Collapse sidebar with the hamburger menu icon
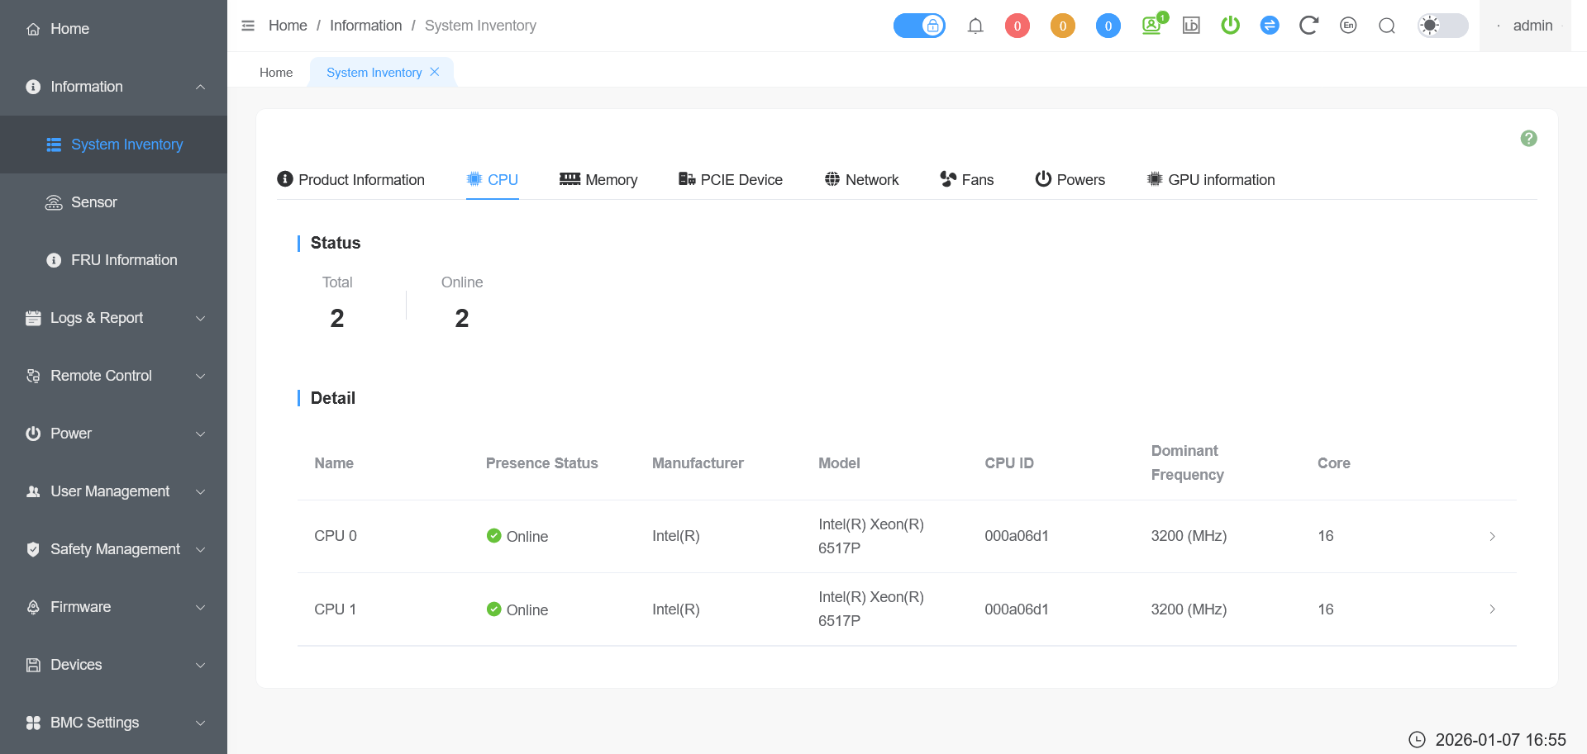Screen dimensions: 1587x754 pyautogui.click(x=248, y=26)
